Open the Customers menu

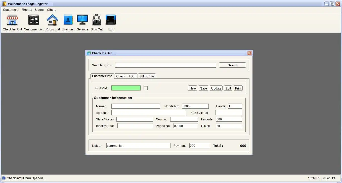click(11, 10)
